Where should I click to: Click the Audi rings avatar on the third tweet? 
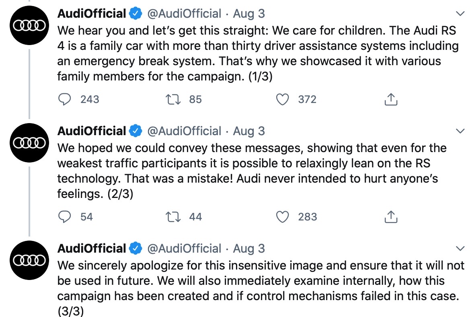pyautogui.click(x=29, y=260)
